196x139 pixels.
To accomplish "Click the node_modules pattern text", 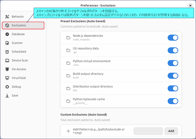I will (x=81, y=40).
